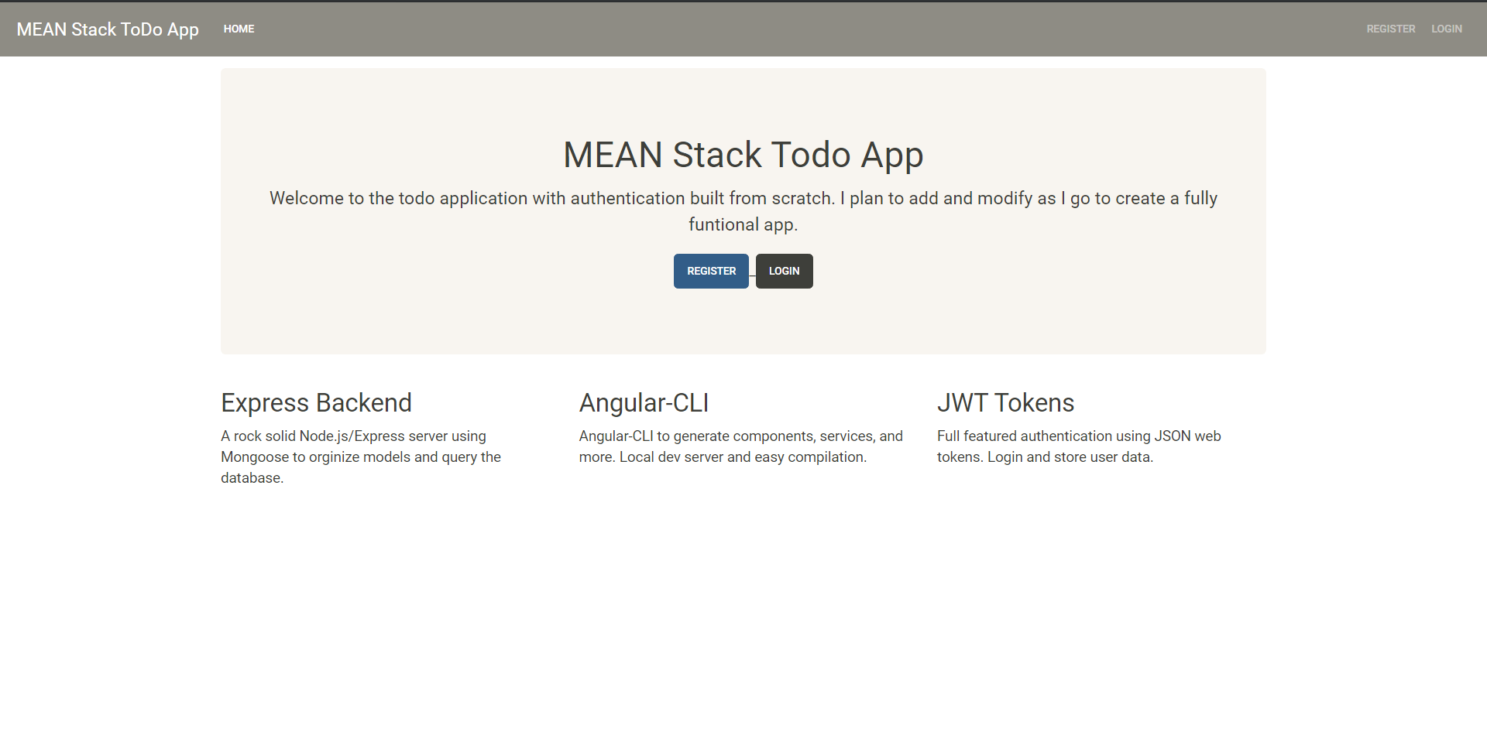1487x735 pixels.
Task: Click the MEAN Stack ToDo App navbar brand
Action: point(108,29)
